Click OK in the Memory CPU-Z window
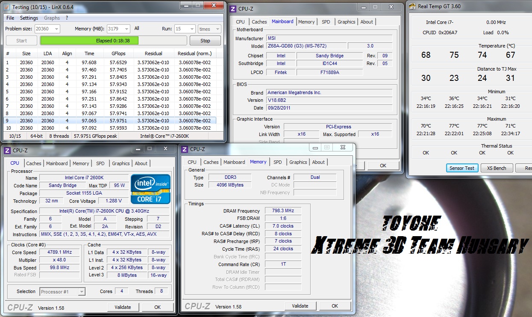Image resolution: width=532 pixels, height=317 pixels. coord(335,306)
